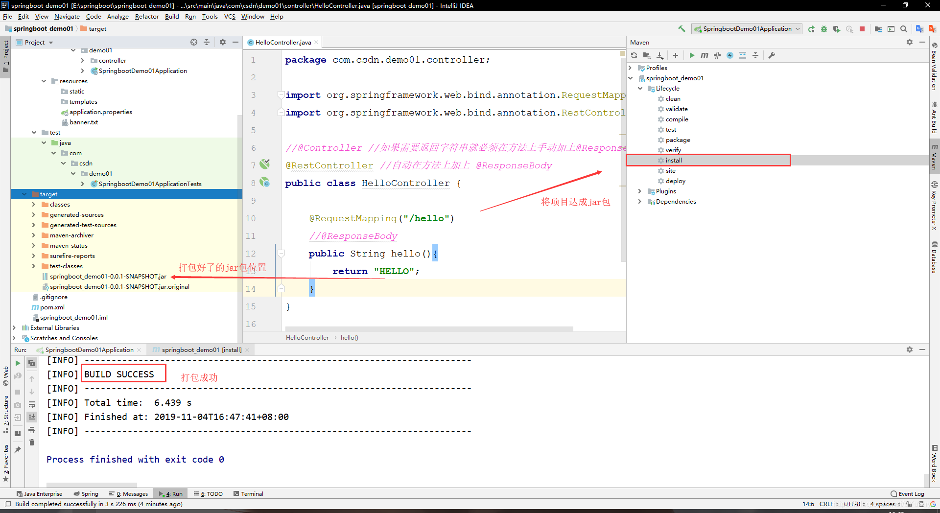Click the CRLF line separator in the status bar
The width and height of the screenshot is (940, 513).
pyautogui.click(x=828, y=504)
